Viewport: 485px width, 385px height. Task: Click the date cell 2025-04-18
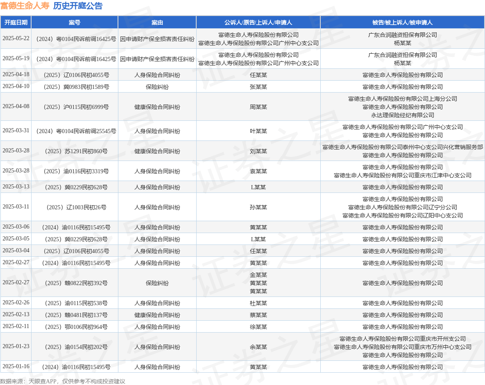pos(16,75)
